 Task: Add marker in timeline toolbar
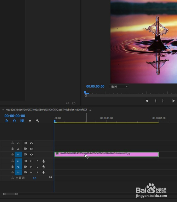(30, 121)
